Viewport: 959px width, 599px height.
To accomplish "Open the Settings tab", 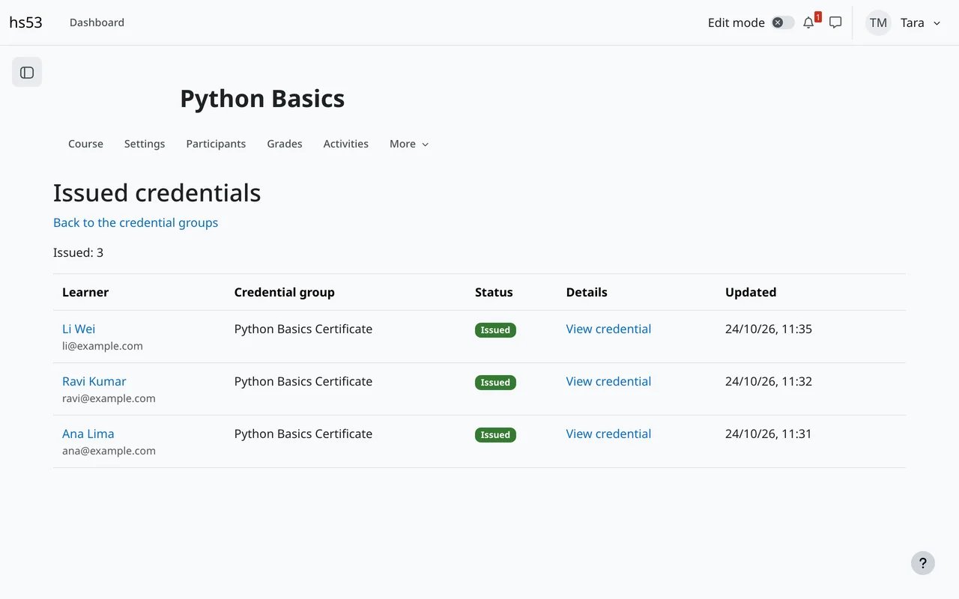I will click(145, 144).
